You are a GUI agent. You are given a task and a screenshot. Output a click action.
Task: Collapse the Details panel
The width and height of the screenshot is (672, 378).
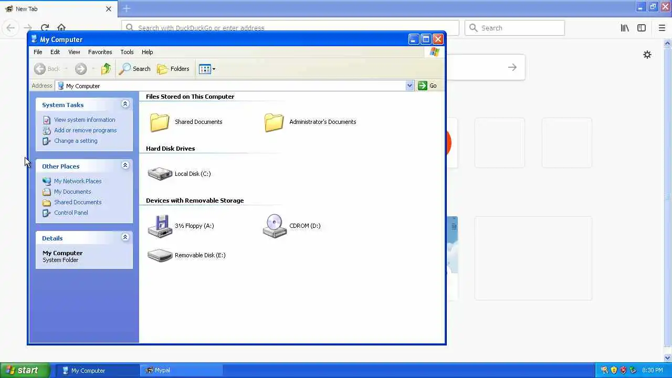click(125, 237)
